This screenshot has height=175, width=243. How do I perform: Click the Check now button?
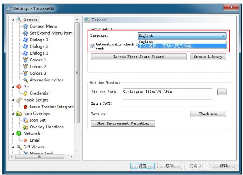pos(208,114)
